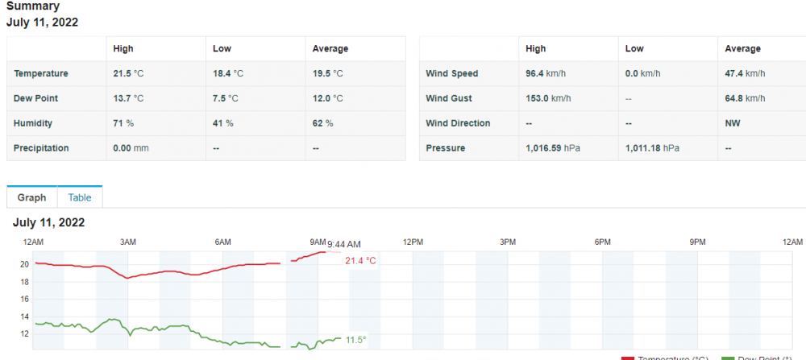This screenshot has height=360, width=806.
Task: Click the Dew Point average 12.0 °C
Action: [x=327, y=98]
